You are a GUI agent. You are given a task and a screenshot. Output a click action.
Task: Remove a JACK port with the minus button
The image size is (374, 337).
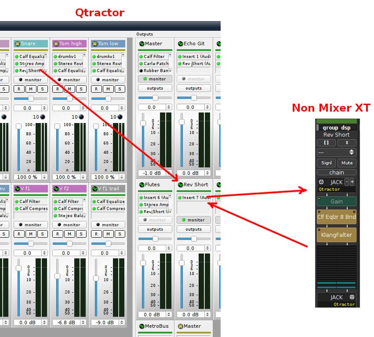pyautogui.click(x=347, y=182)
